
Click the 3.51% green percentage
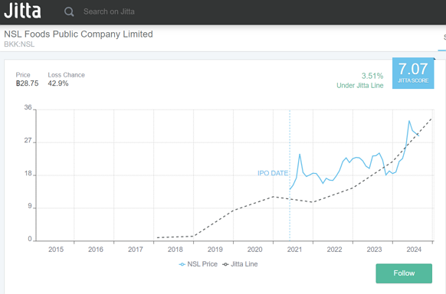tap(372, 76)
